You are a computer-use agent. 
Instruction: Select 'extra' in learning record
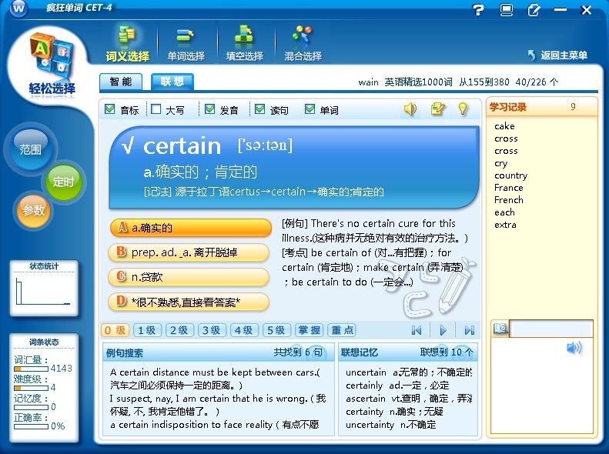[505, 225]
